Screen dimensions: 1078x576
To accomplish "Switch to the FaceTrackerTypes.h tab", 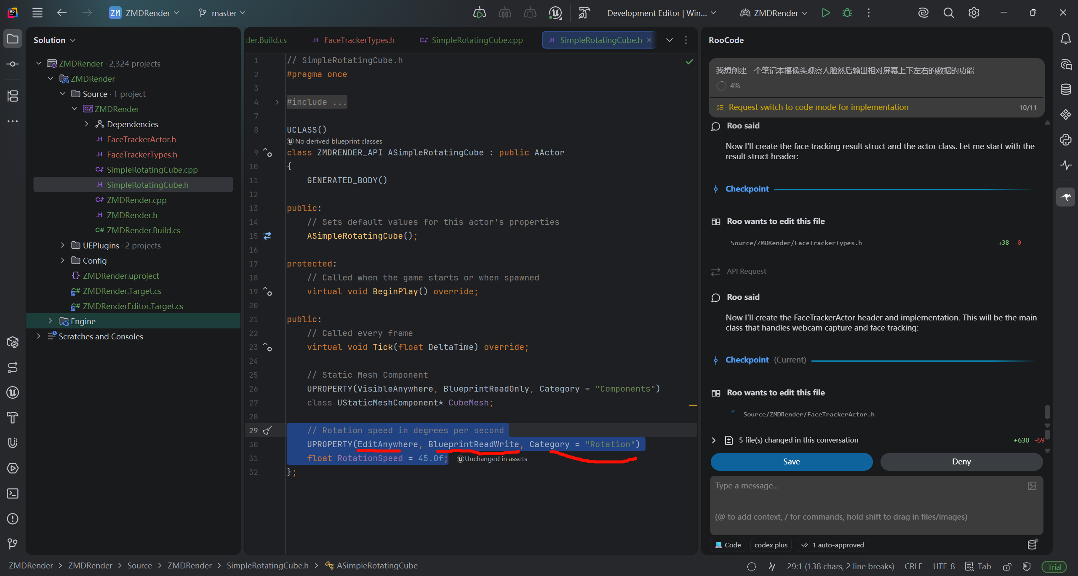I will [x=359, y=40].
